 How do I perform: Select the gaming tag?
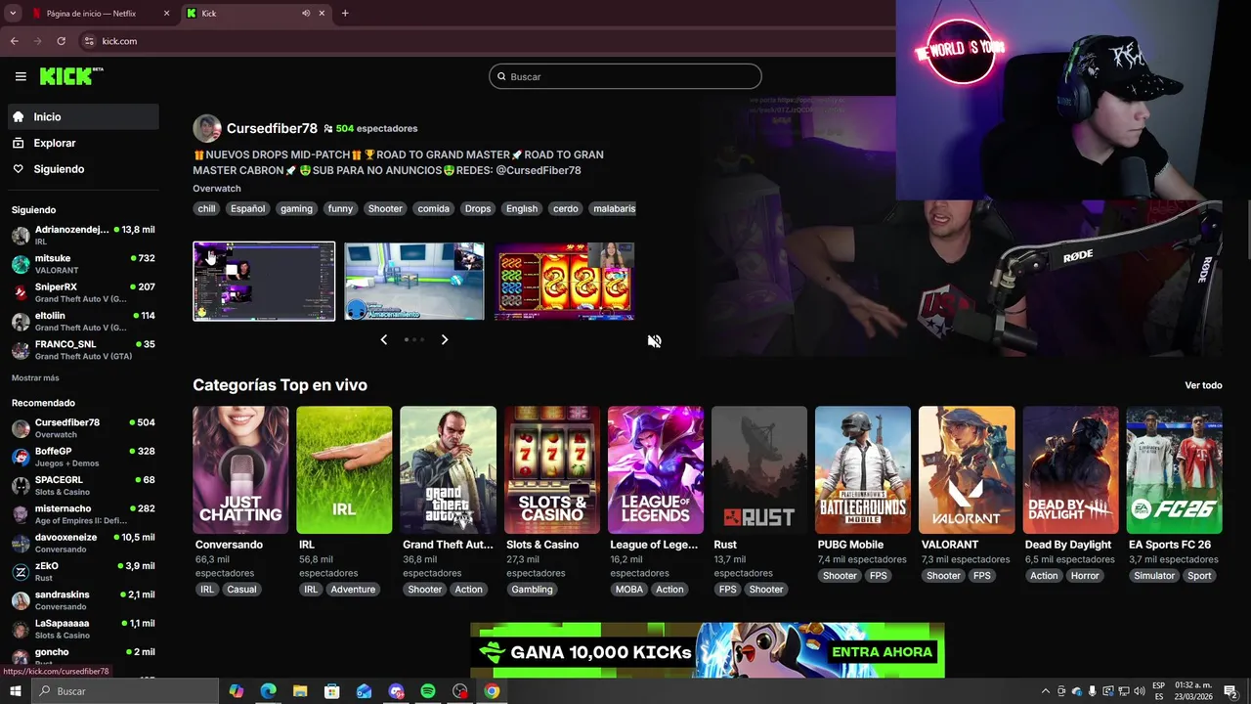tap(296, 208)
